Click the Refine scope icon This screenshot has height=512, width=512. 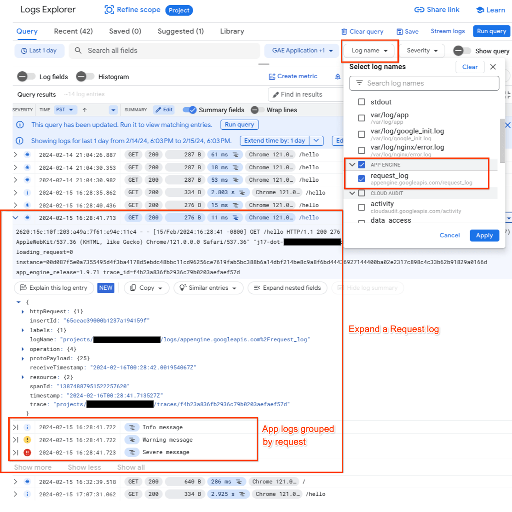pyautogui.click(x=109, y=10)
